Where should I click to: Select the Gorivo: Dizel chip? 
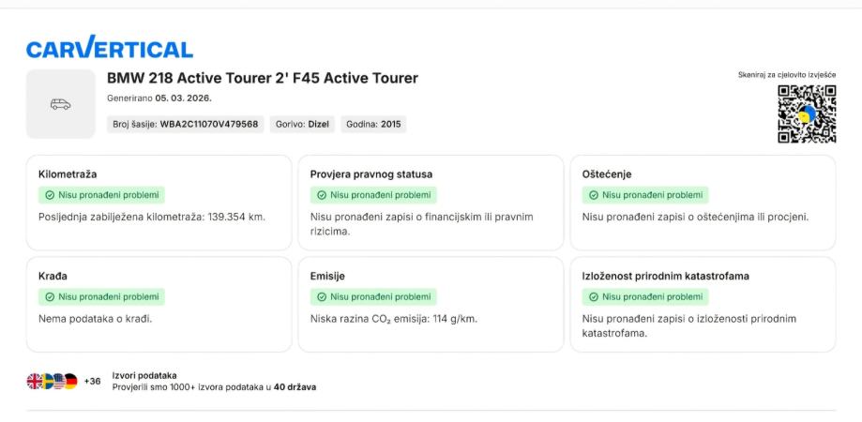click(301, 124)
